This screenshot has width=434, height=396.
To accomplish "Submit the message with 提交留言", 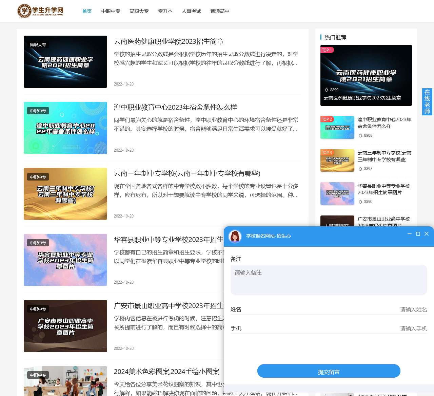I will 329,371.
